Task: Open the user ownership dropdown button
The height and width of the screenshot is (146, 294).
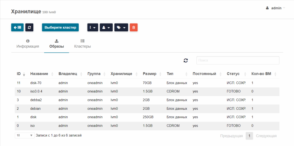Action: coord(106,27)
